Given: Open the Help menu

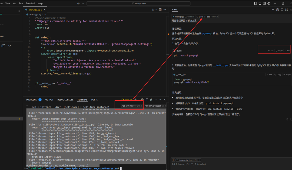Looking at the screenshot, I should point(40,3).
